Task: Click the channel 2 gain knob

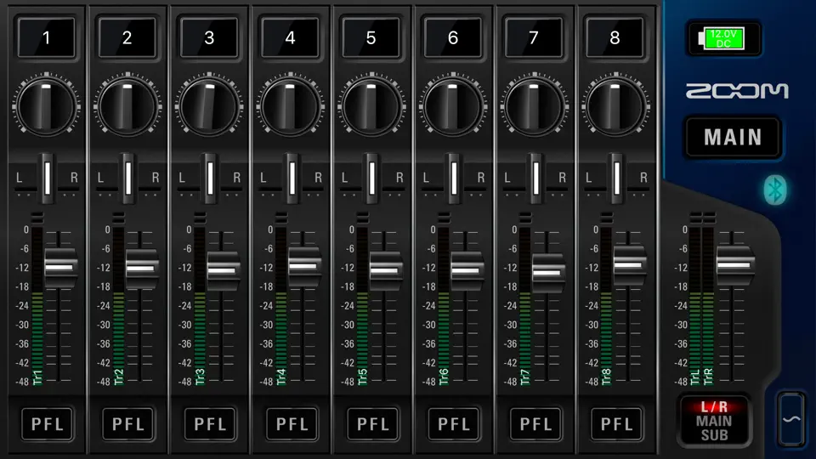Action: pyautogui.click(x=127, y=107)
